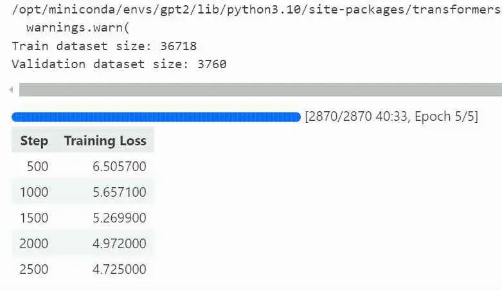Click the Epoch 5/5 progress text
The image size is (502, 290).
coord(446,116)
